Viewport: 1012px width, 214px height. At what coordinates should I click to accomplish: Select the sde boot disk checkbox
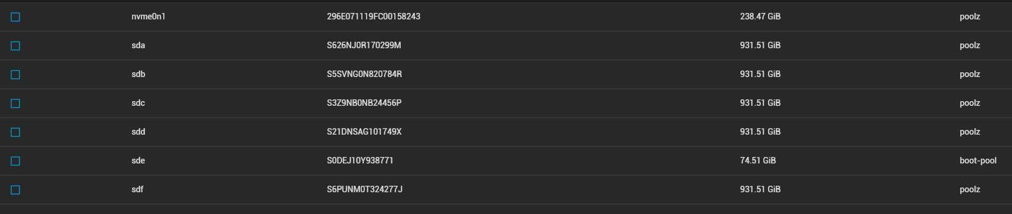coord(15,161)
